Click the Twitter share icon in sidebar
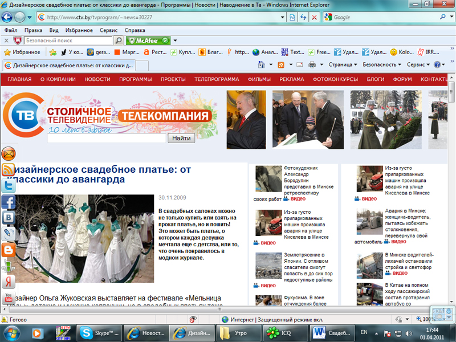The height and width of the screenshot is (342, 456). (x=9, y=185)
